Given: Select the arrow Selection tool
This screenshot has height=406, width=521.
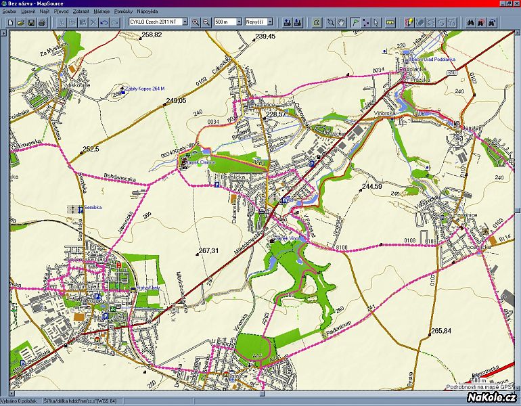Looking at the screenshot, I should [x=376, y=22].
